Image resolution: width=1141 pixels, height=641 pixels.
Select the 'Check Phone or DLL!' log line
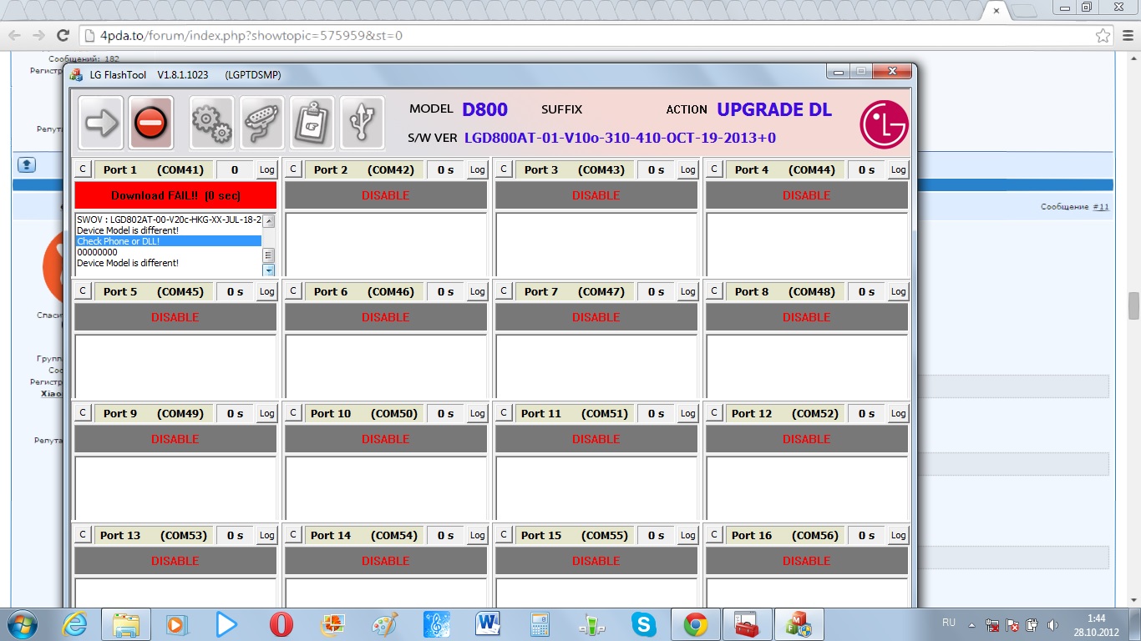(x=169, y=241)
